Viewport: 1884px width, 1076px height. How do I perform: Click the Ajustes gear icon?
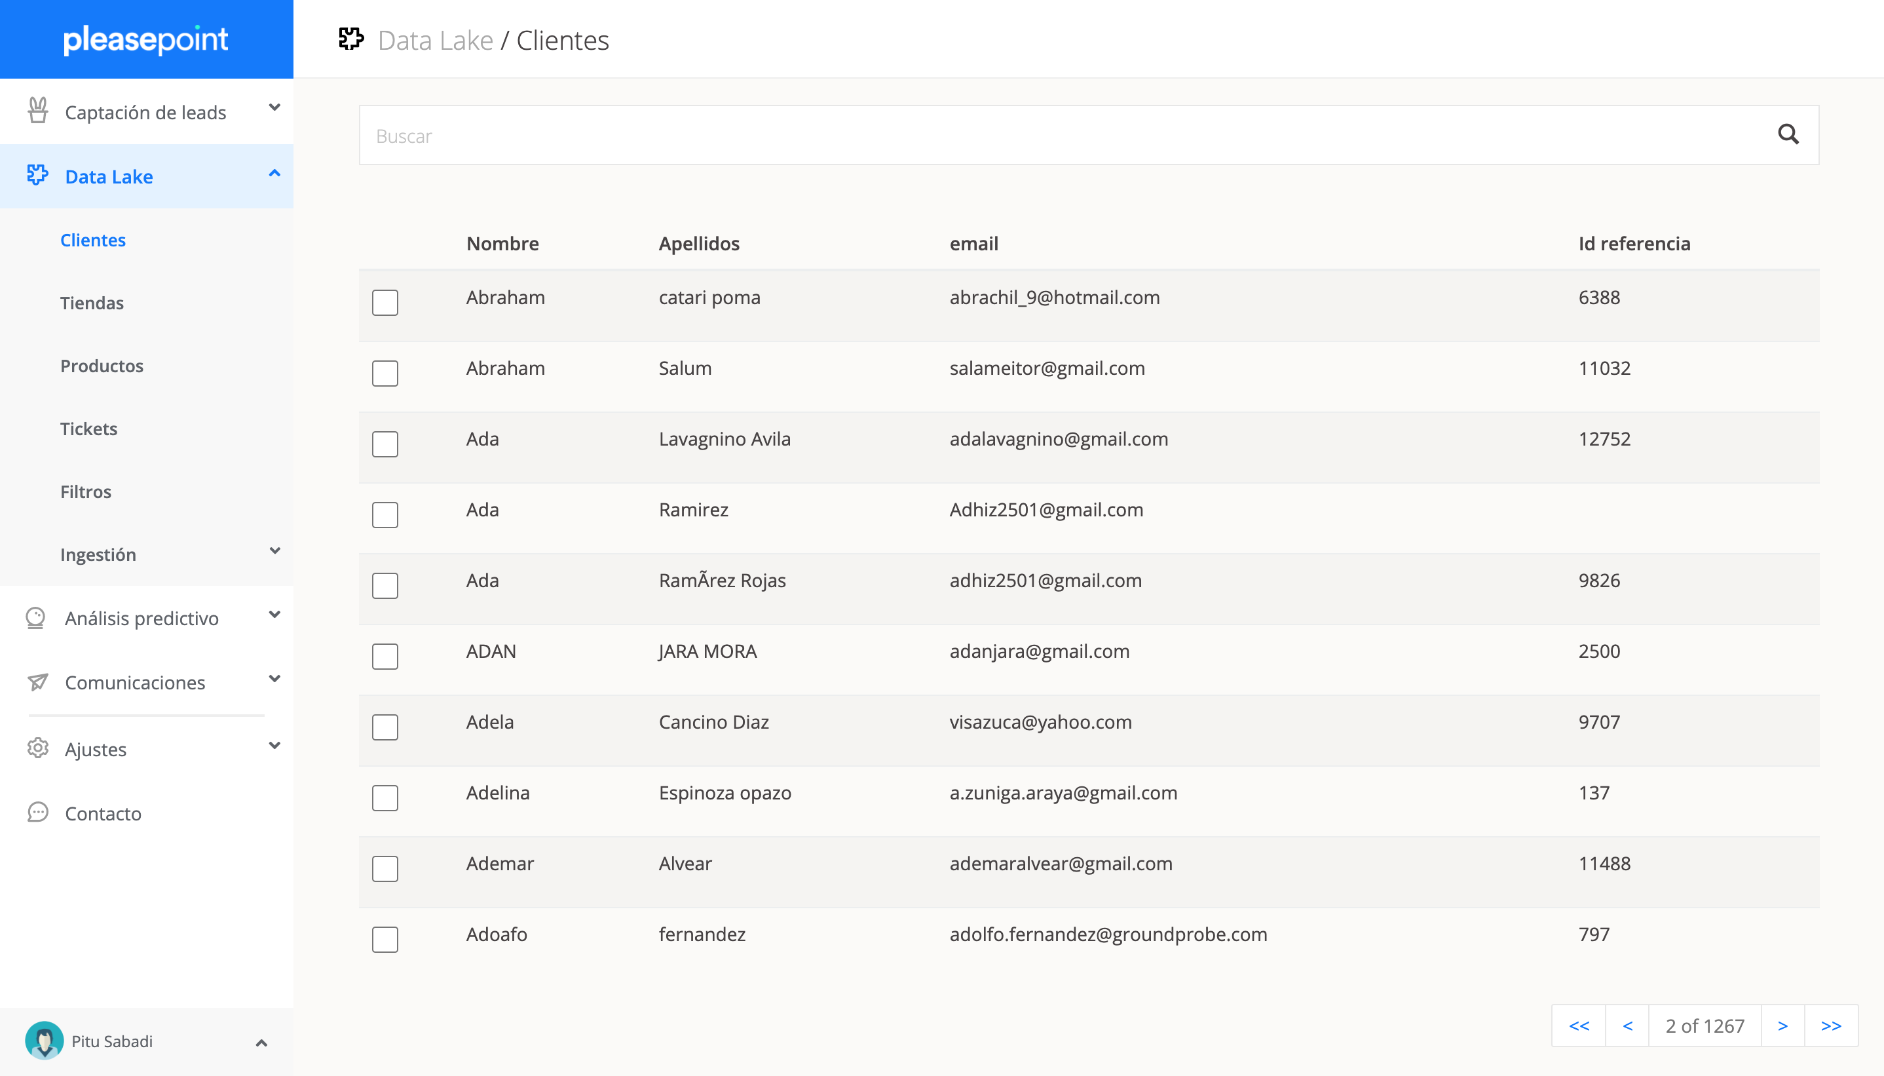tap(37, 748)
